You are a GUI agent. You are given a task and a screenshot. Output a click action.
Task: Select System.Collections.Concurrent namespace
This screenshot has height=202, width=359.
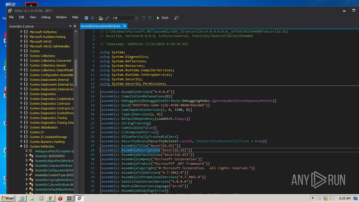coord(50,61)
